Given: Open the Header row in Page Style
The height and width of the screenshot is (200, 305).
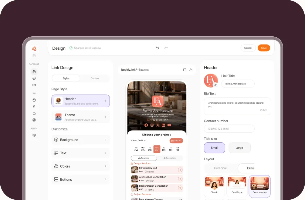Looking at the screenshot, I should [x=80, y=101].
